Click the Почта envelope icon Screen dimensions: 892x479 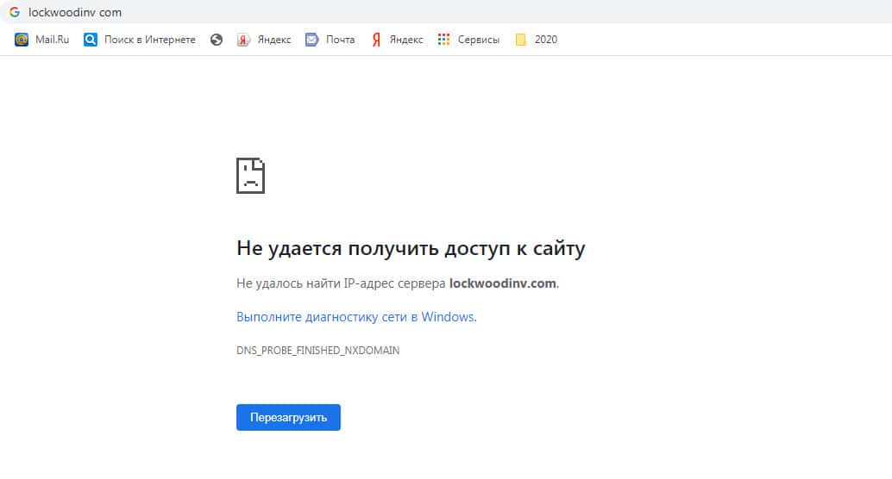[312, 40]
